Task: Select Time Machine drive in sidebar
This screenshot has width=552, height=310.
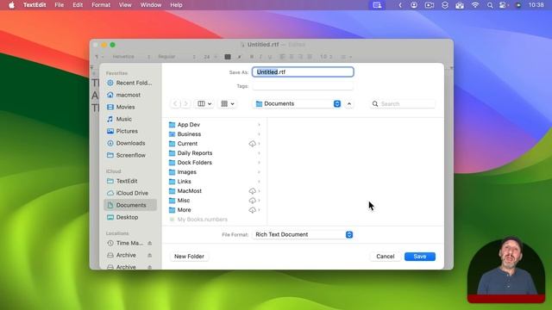Action: (x=125, y=243)
